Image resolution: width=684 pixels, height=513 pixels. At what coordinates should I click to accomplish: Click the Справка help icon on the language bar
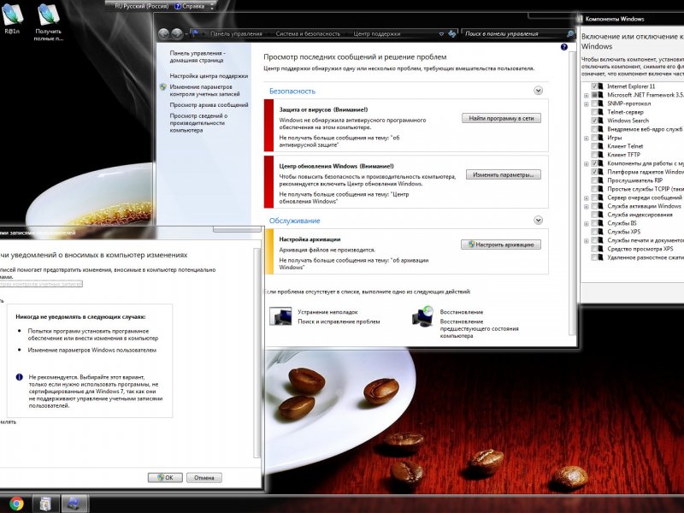178,7
